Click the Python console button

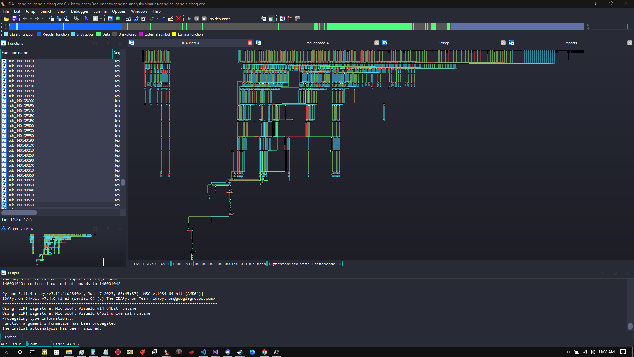click(11, 337)
